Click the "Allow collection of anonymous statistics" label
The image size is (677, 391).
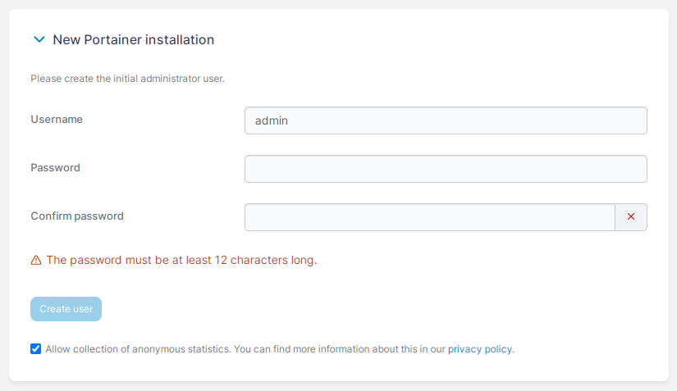click(x=138, y=348)
